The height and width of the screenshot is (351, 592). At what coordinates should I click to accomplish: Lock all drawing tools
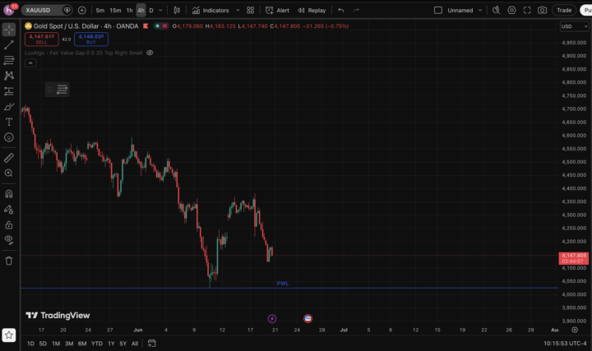pos(9,225)
